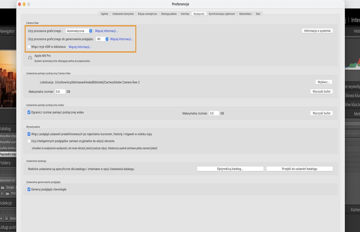Select Szybka kolekcja row in Katalog panel
Image resolution: width=360 pixels, height=232 pixels.
point(8,148)
